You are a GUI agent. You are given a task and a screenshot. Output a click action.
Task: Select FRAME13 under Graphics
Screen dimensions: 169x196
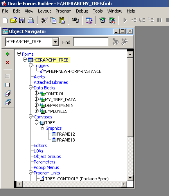(66, 140)
